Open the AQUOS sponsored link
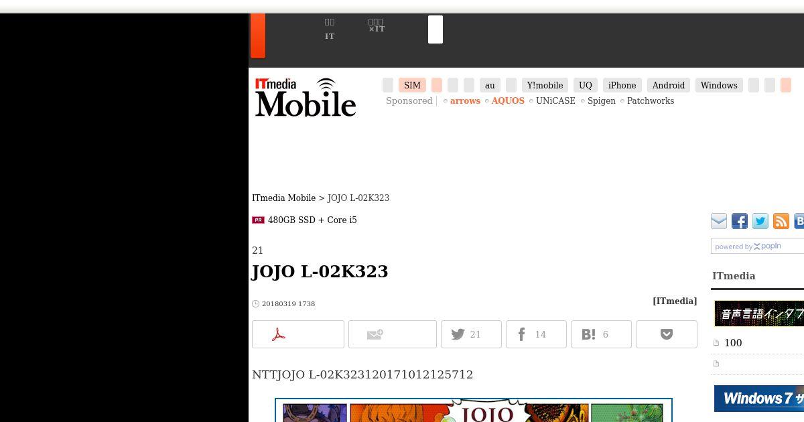Screen dimensions: 804x422 (x=508, y=101)
